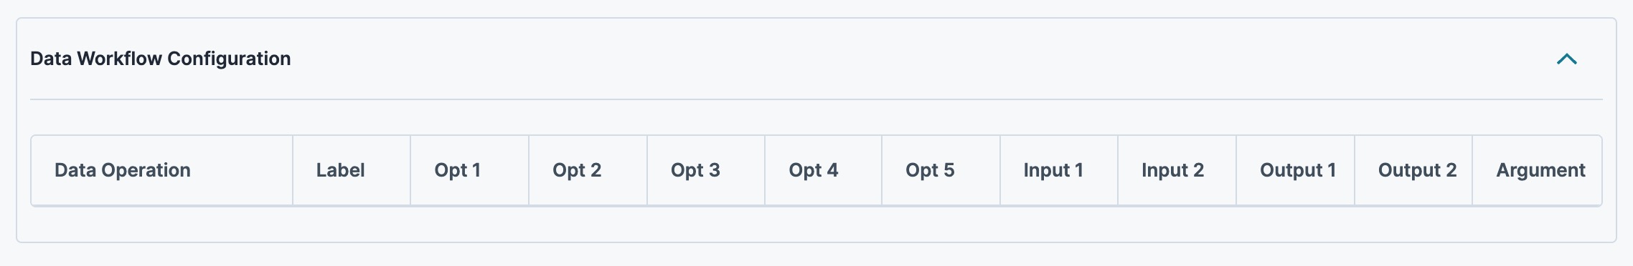Collapse the Data Workflow Configuration section chevron
This screenshot has height=266, width=1633.
(1566, 59)
